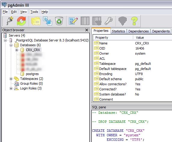Collapse the Databases (6) node
Viewport: 172px width, 142px height.
point(11,45)
